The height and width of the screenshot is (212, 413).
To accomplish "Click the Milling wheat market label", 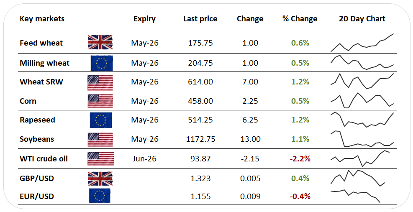I will (x=45, y=63).
